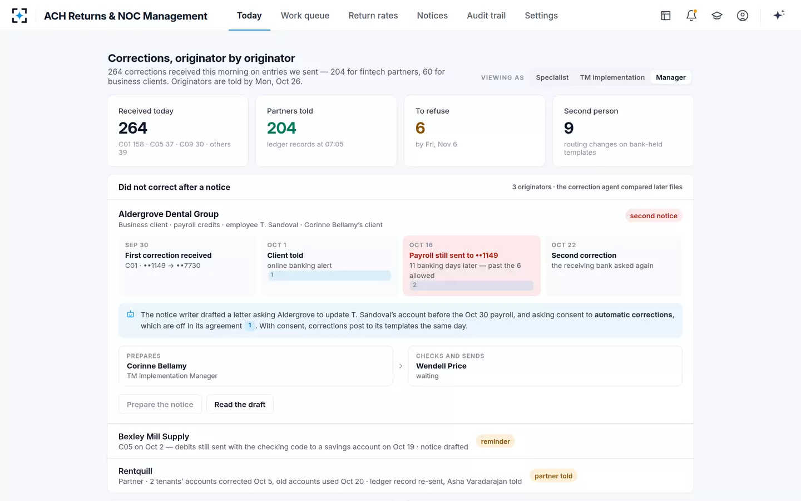
Task: Open the notifications bell
Action: (x=691, y=16)
